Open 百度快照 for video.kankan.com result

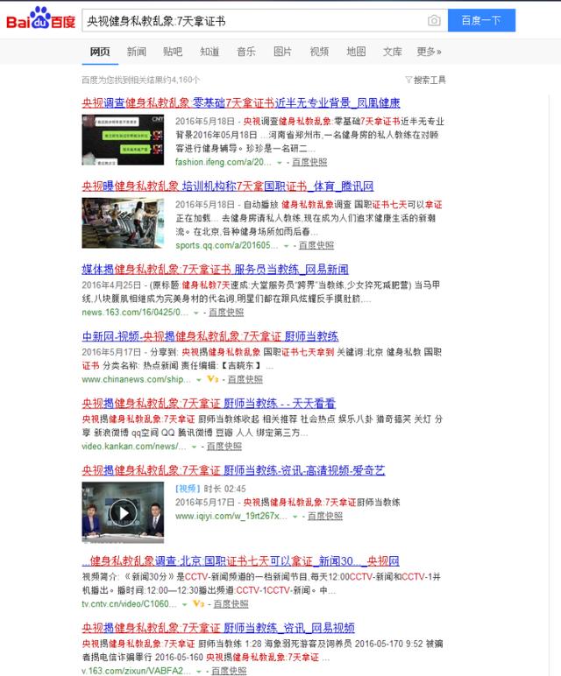(224, 447)
